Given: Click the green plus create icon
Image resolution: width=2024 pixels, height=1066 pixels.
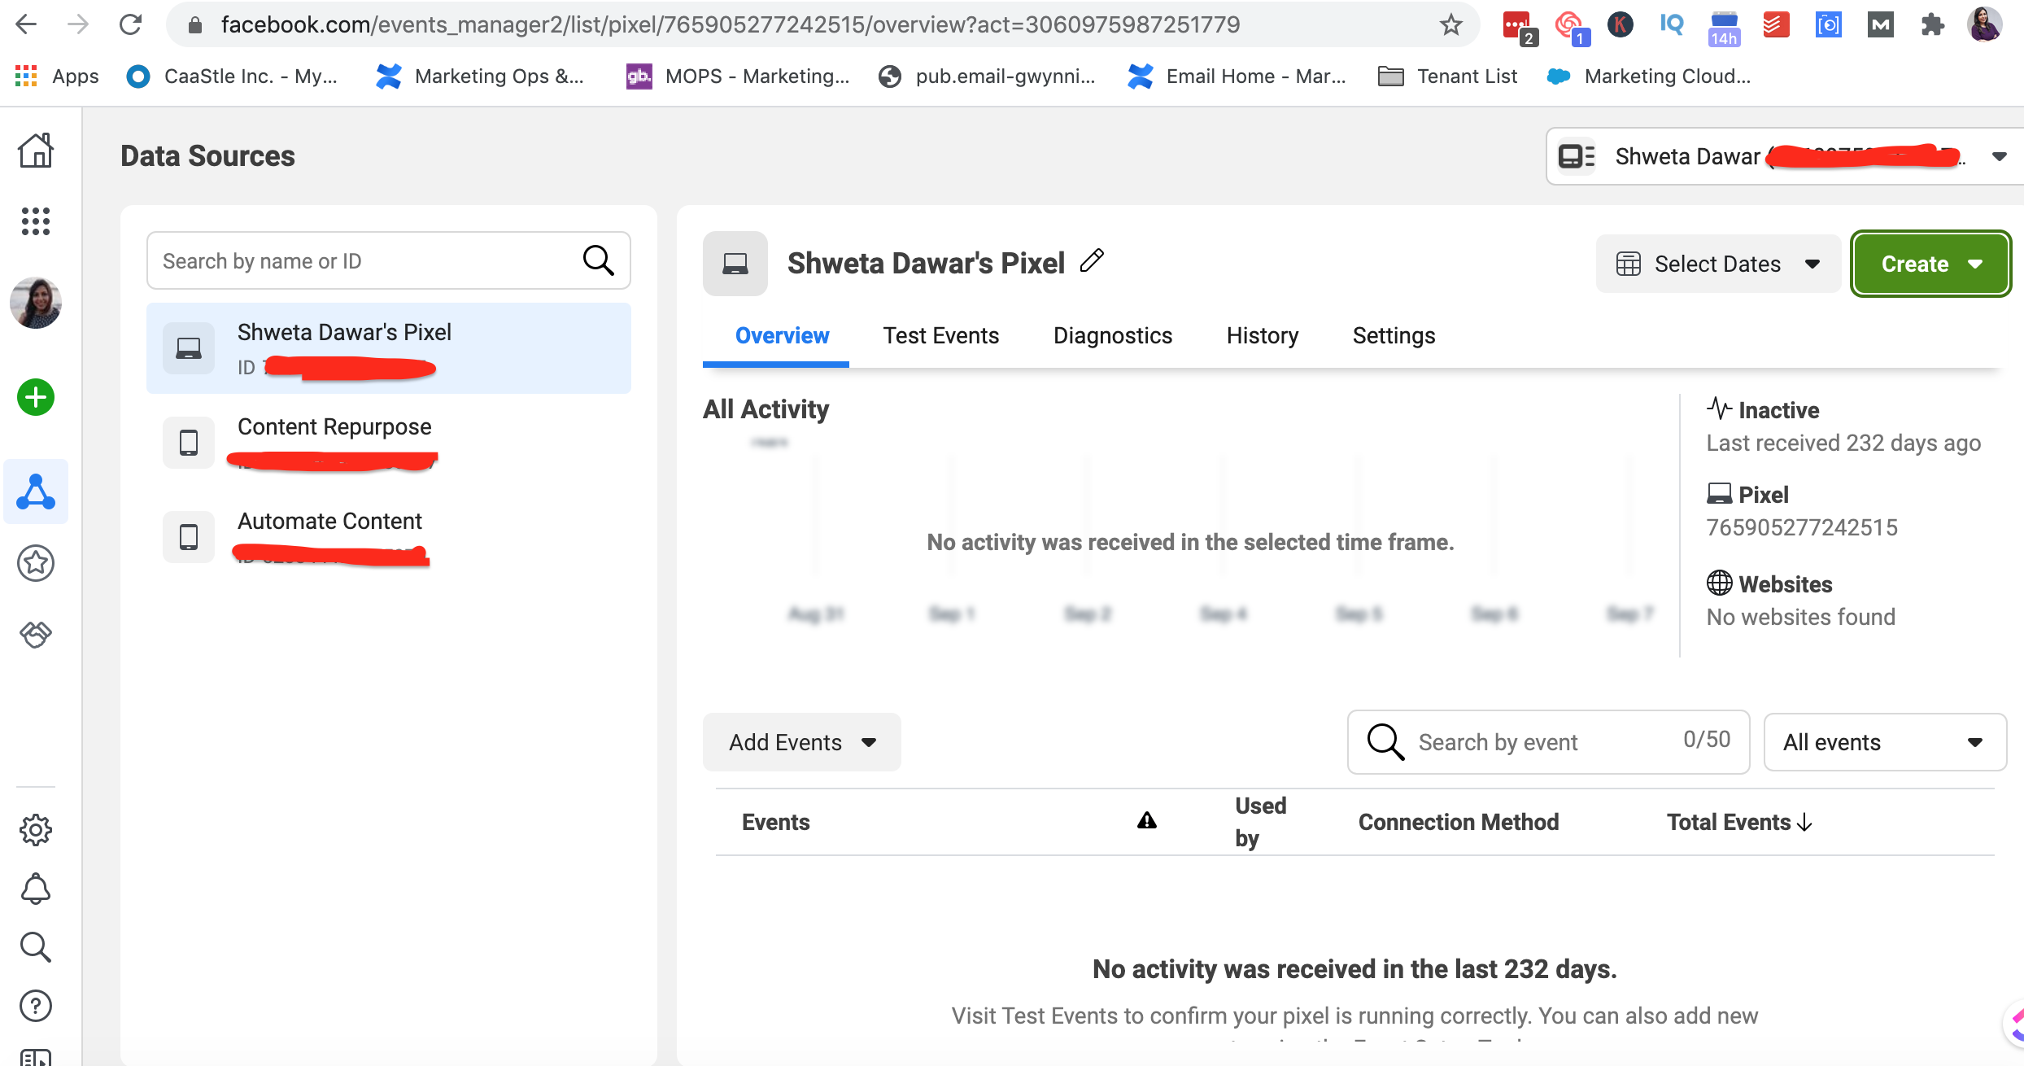Looking at the screenshot, I should pos(36,397).
